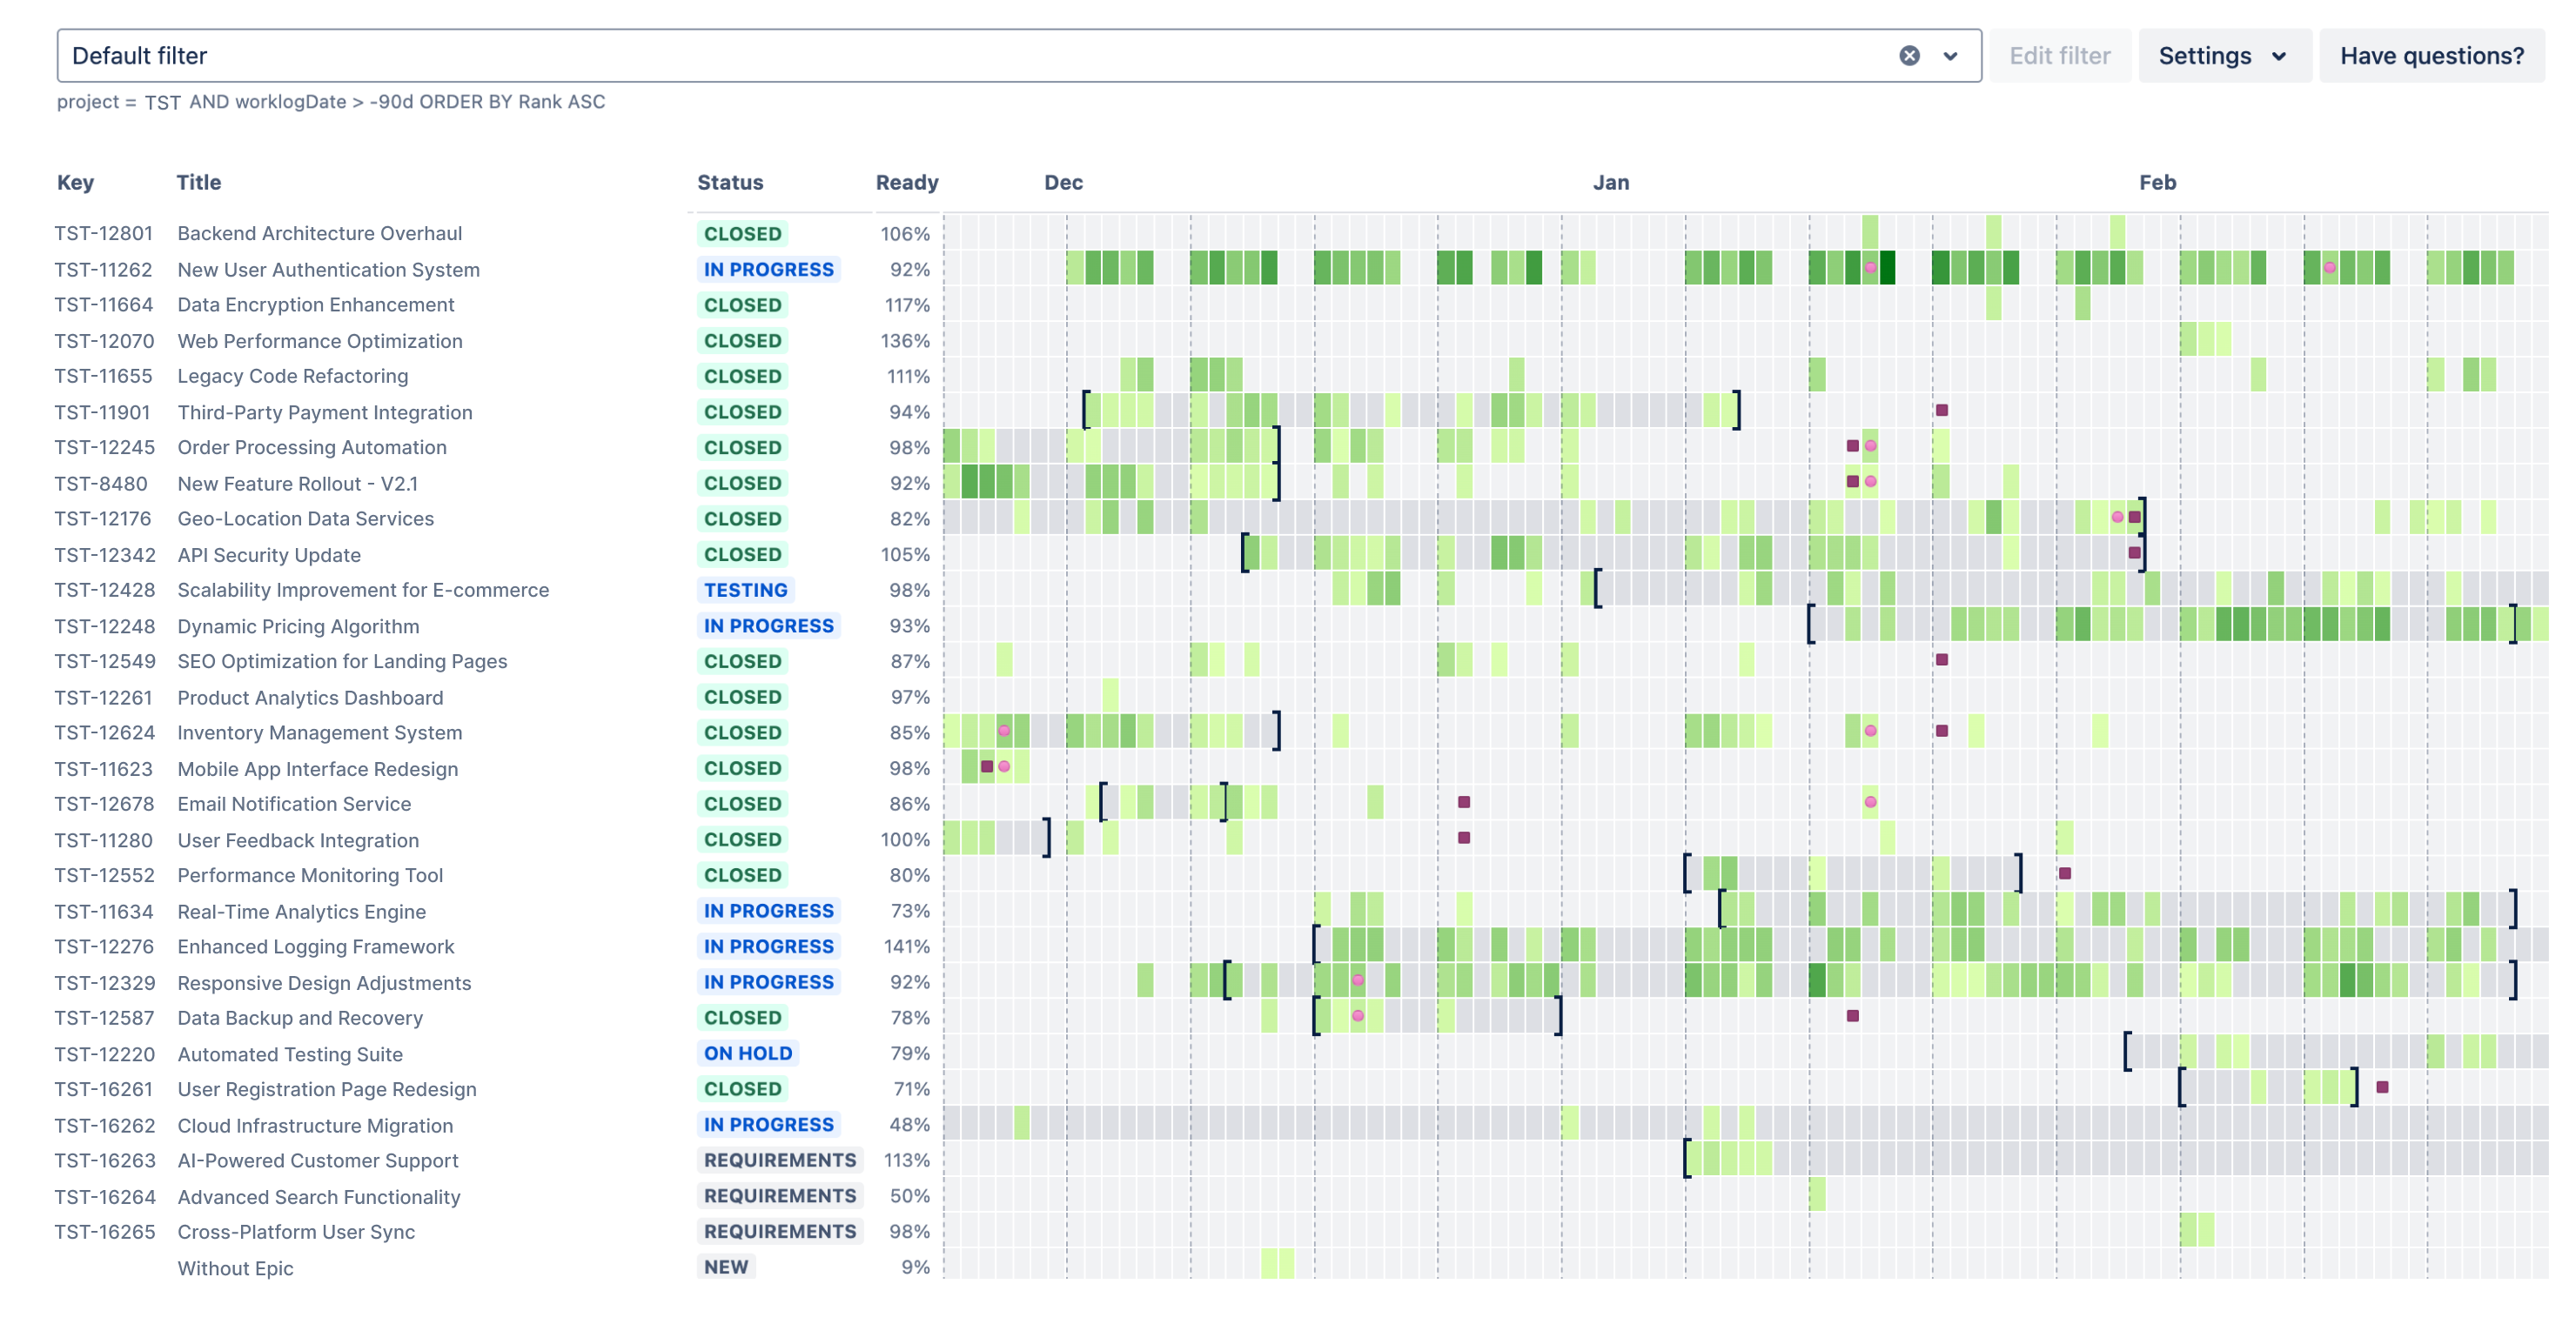The image size is (2576, 1324).
Task: Click the TESTING status badge on TST-12428
Action: coord(744,590)
